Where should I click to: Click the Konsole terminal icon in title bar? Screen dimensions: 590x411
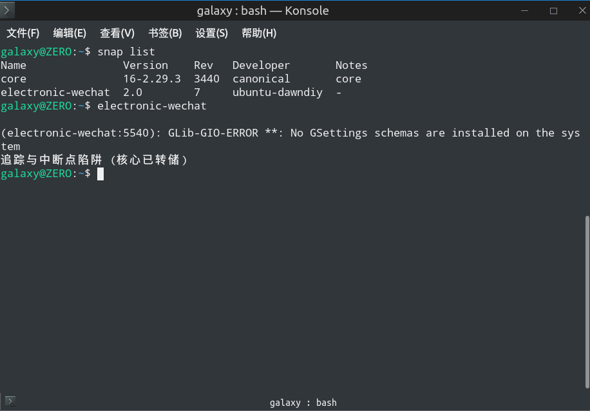click(x=7, y=10)
